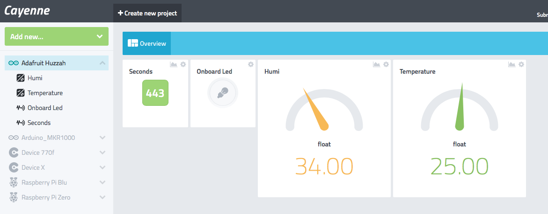This screenshot has width=548, height=214.
Task: Select Raspberry Pi Zero in device list
Action: [46, 197]
